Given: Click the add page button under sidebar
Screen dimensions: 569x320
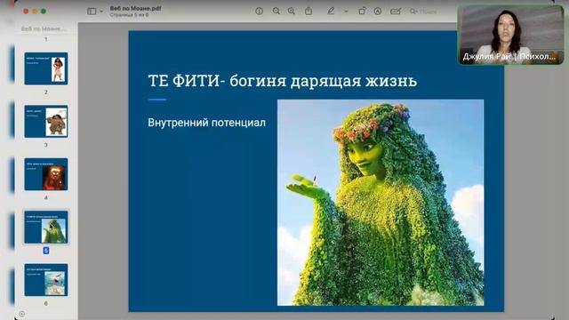Looking at the screenshot, I should click(x=21, y=314).
